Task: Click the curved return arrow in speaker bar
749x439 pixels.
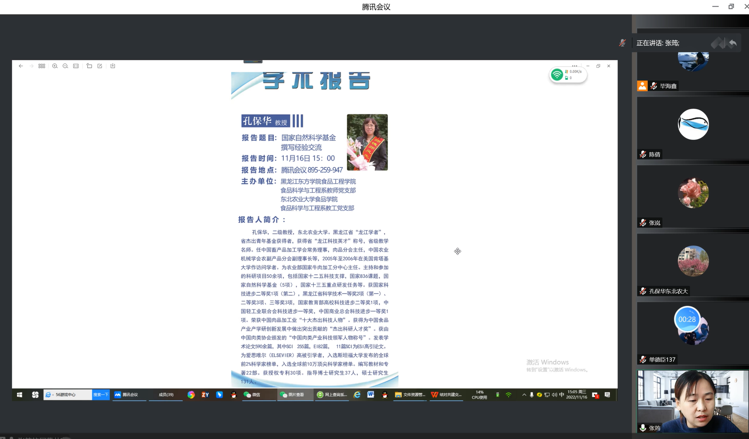Action: pyautogui.click(x=733, y=43)
